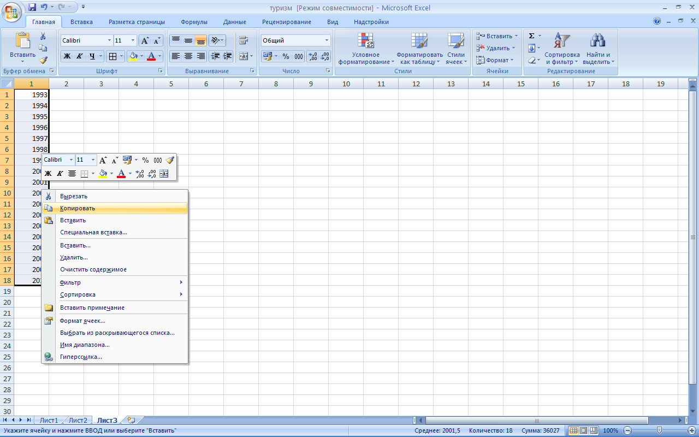Click the Office button logo
Viewport: 699px width, 437px height.
tap(11, 11)
